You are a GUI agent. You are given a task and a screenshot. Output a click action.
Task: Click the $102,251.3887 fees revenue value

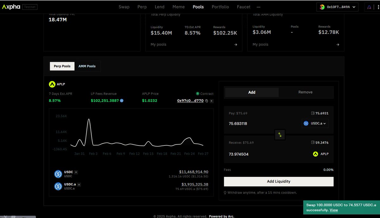coord(105,100)
